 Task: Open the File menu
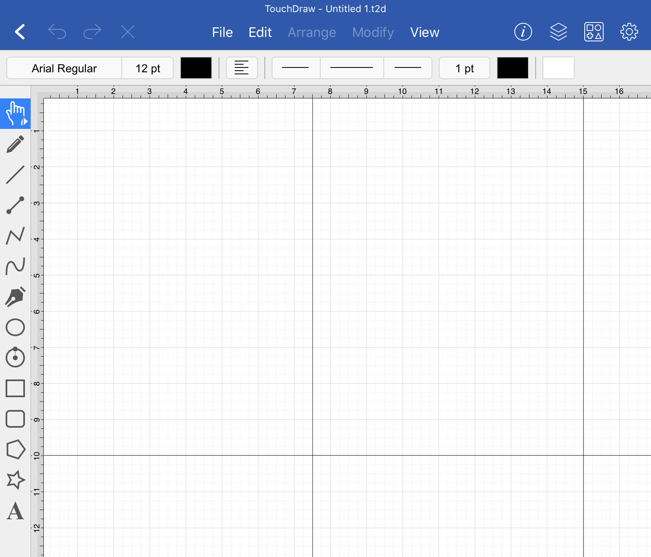point(222,32)
